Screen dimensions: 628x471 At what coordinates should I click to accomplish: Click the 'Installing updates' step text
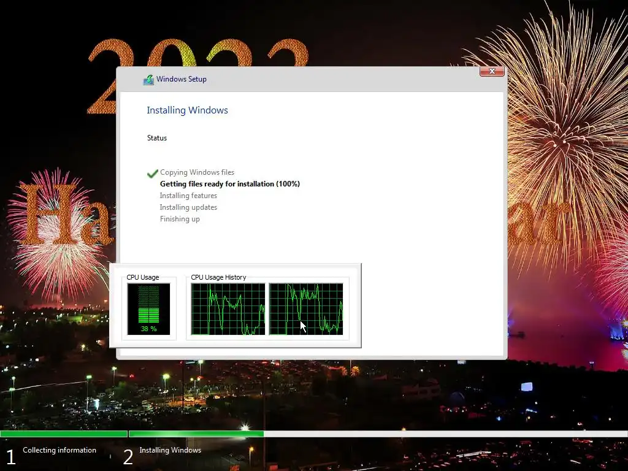click(188, 207)
